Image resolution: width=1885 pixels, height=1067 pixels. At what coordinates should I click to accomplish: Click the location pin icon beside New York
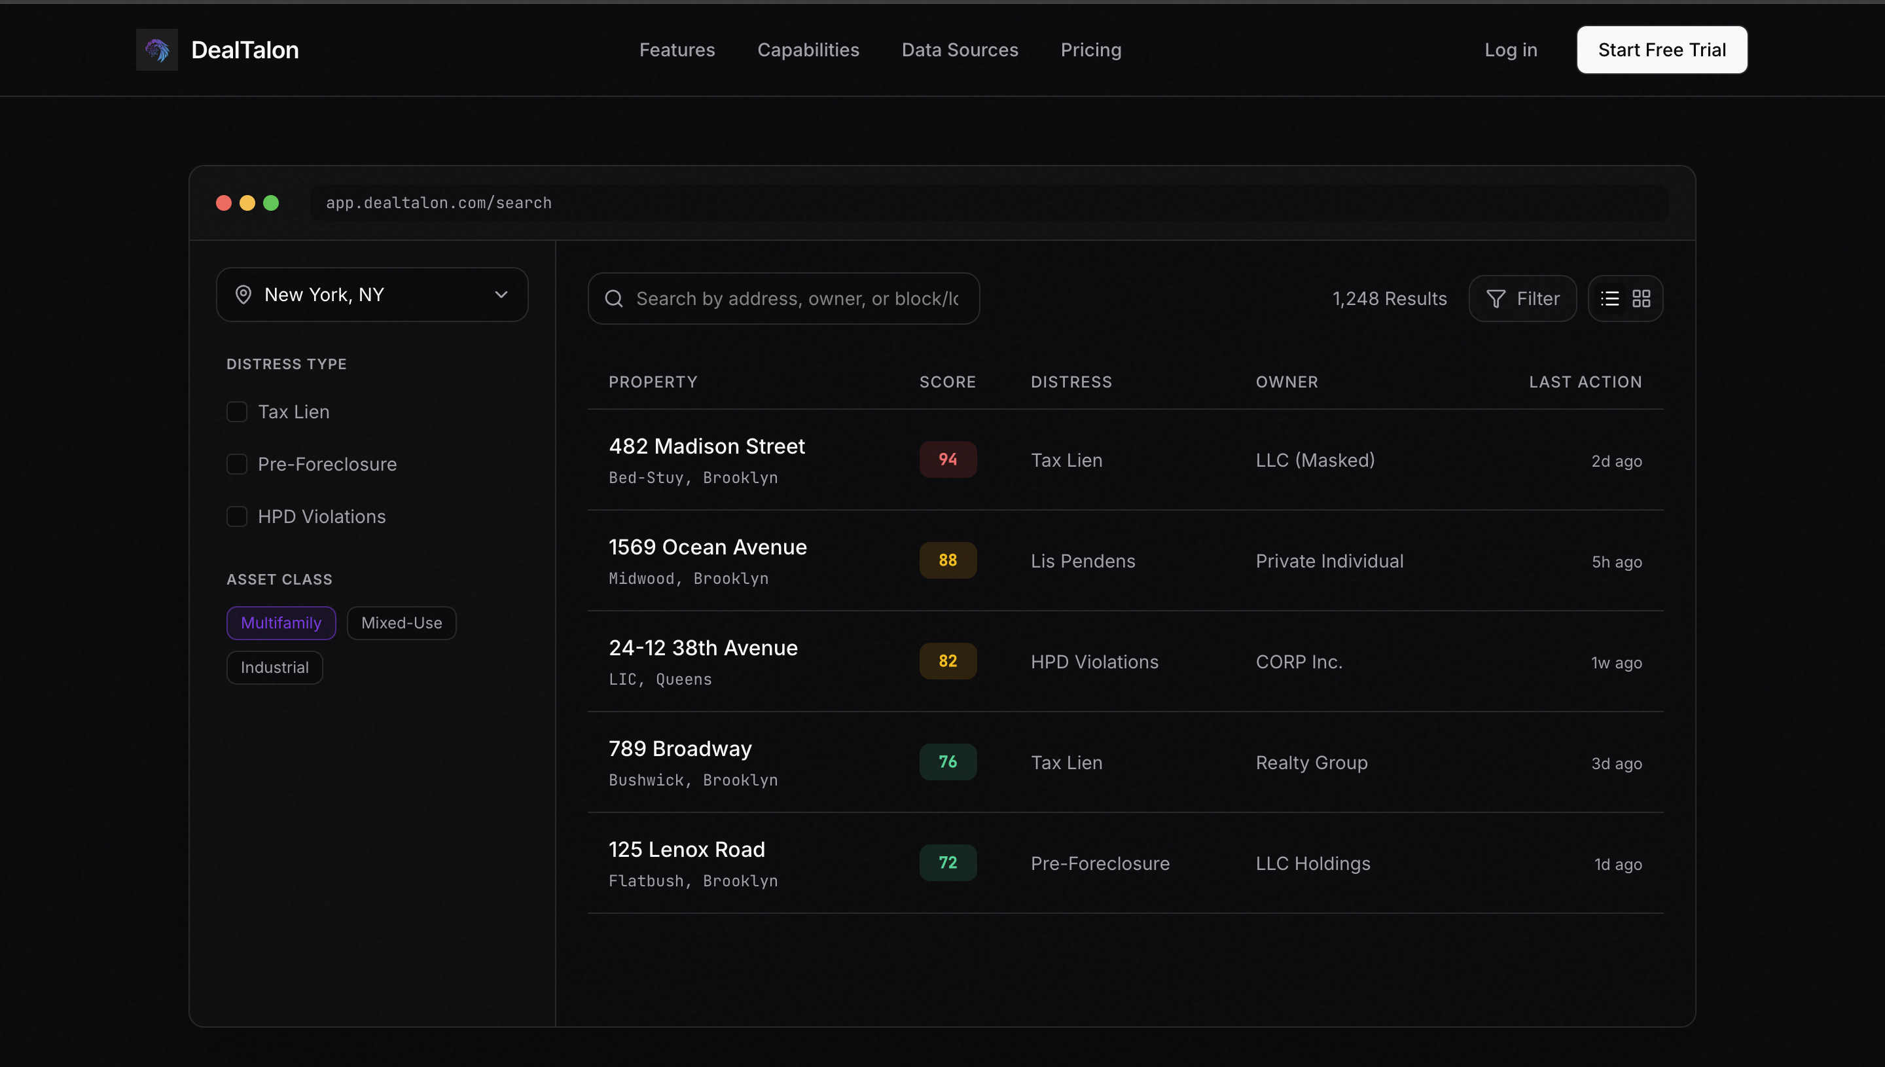click(x=244, y=295)
